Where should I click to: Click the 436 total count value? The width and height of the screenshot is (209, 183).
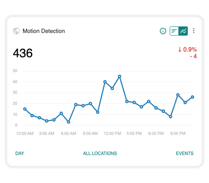pos(23,53)
